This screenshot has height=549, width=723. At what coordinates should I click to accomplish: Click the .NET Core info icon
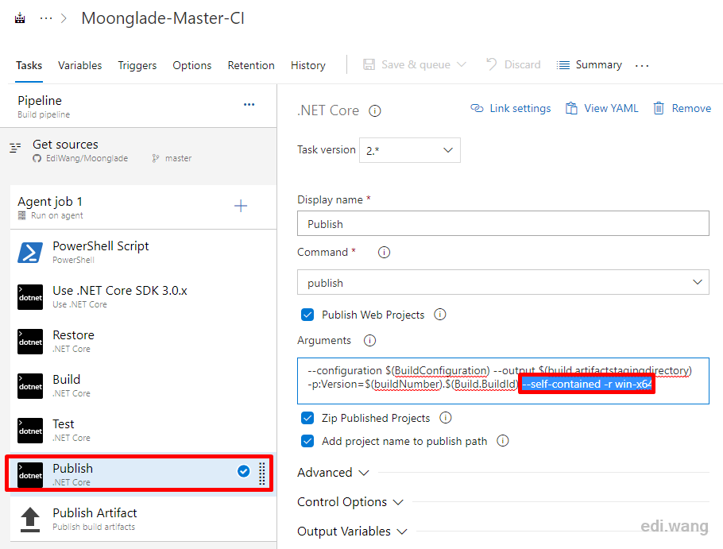tap(375, 111)
